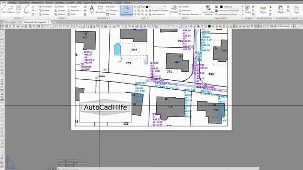Expand the Layer panel

[144, 18]
